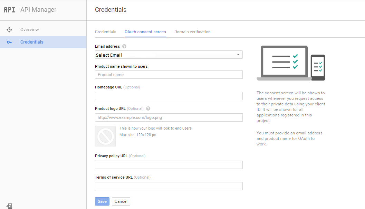
Task: Switch to OAuth consent screen tab
Action: [x=145, y=32]
